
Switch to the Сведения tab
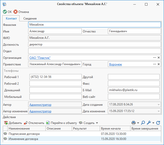tap(30, 19)
